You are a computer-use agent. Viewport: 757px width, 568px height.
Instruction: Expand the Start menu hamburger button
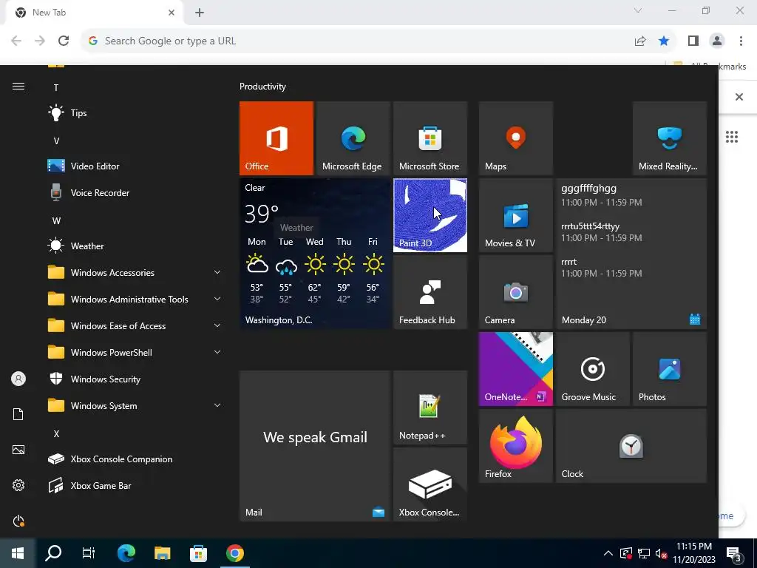click(18, 87)
